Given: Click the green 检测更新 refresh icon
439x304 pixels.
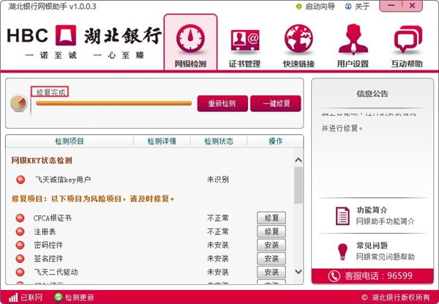Looking at the screenshot, I should point(58,297).
